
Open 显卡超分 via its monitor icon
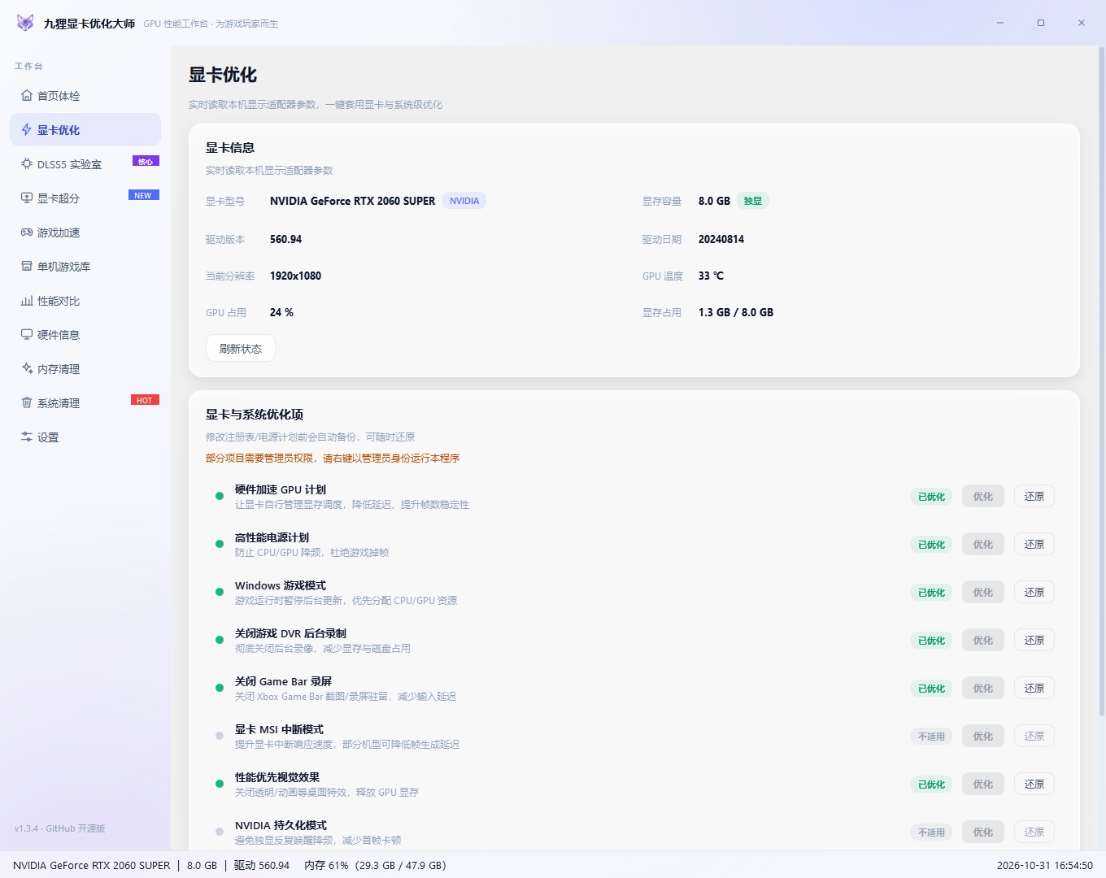[27, 198]
